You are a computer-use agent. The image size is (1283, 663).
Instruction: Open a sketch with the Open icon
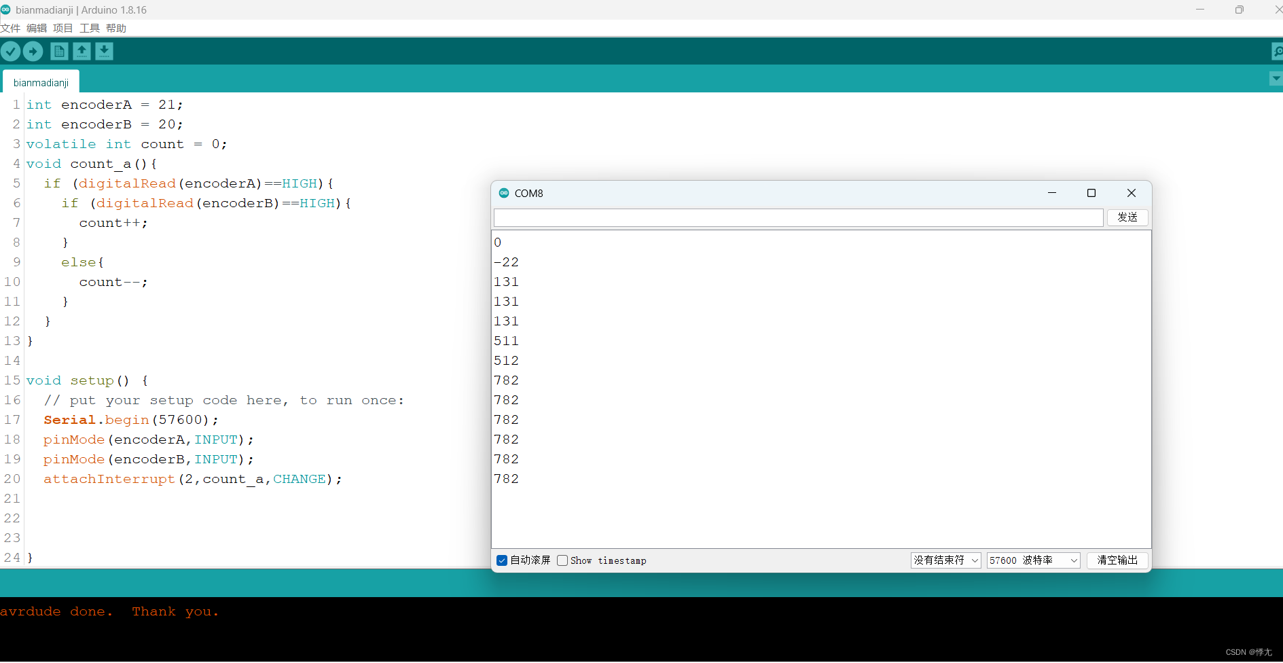[82, 51]
